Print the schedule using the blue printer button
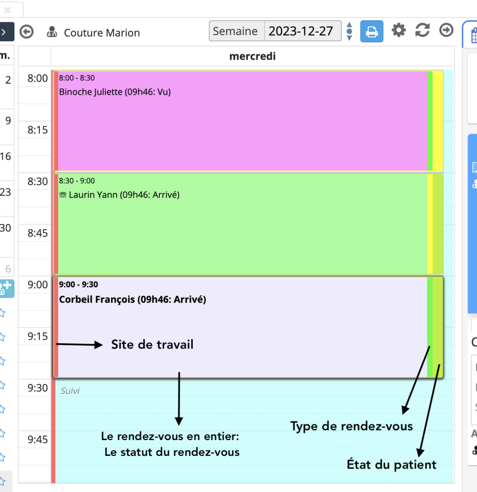The height and width of the screenshot is (492, 477). click(372, 31)
